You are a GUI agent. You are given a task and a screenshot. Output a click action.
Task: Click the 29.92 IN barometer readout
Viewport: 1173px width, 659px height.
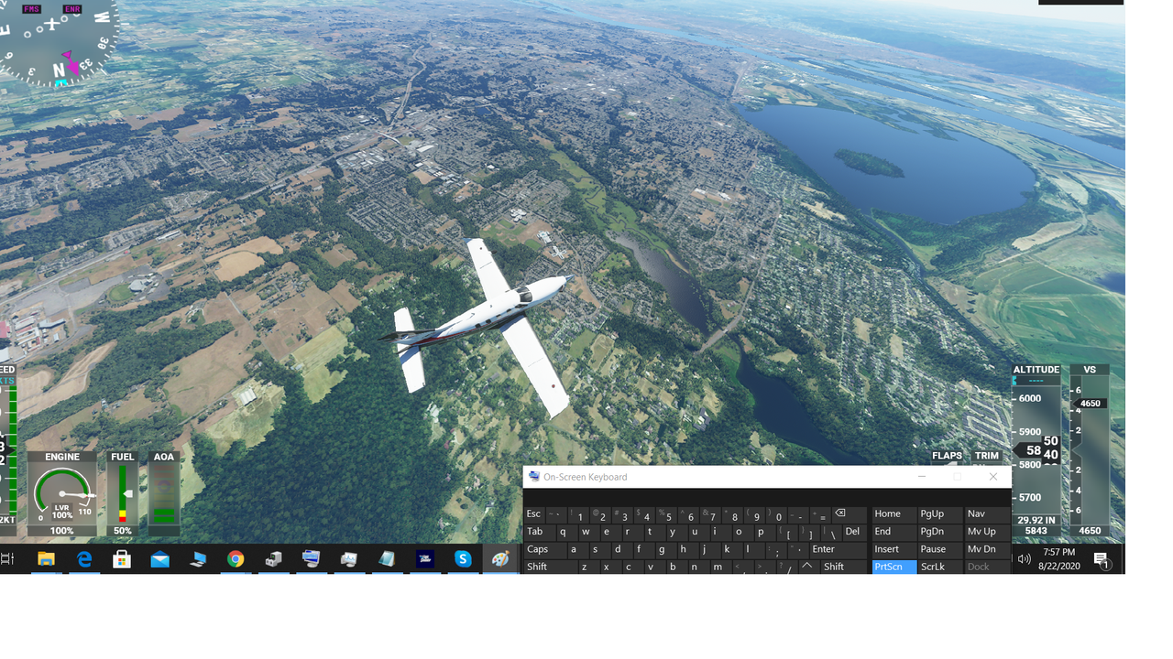click(x=1036, y=520)
